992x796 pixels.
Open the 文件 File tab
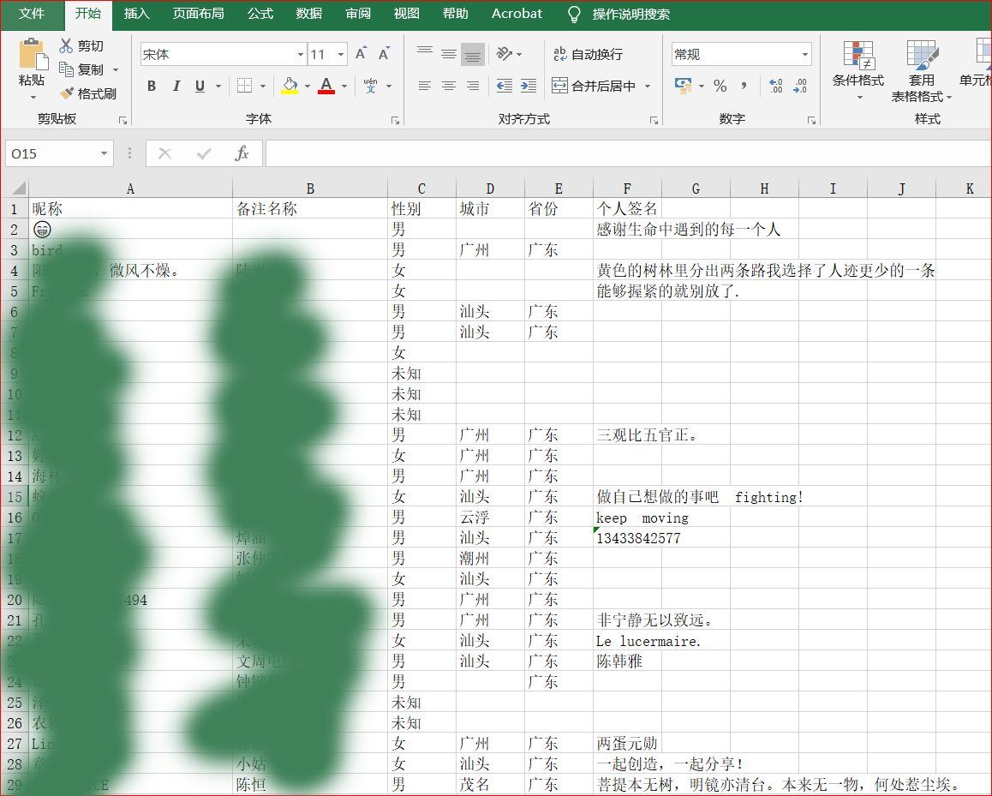pos(32,14)
